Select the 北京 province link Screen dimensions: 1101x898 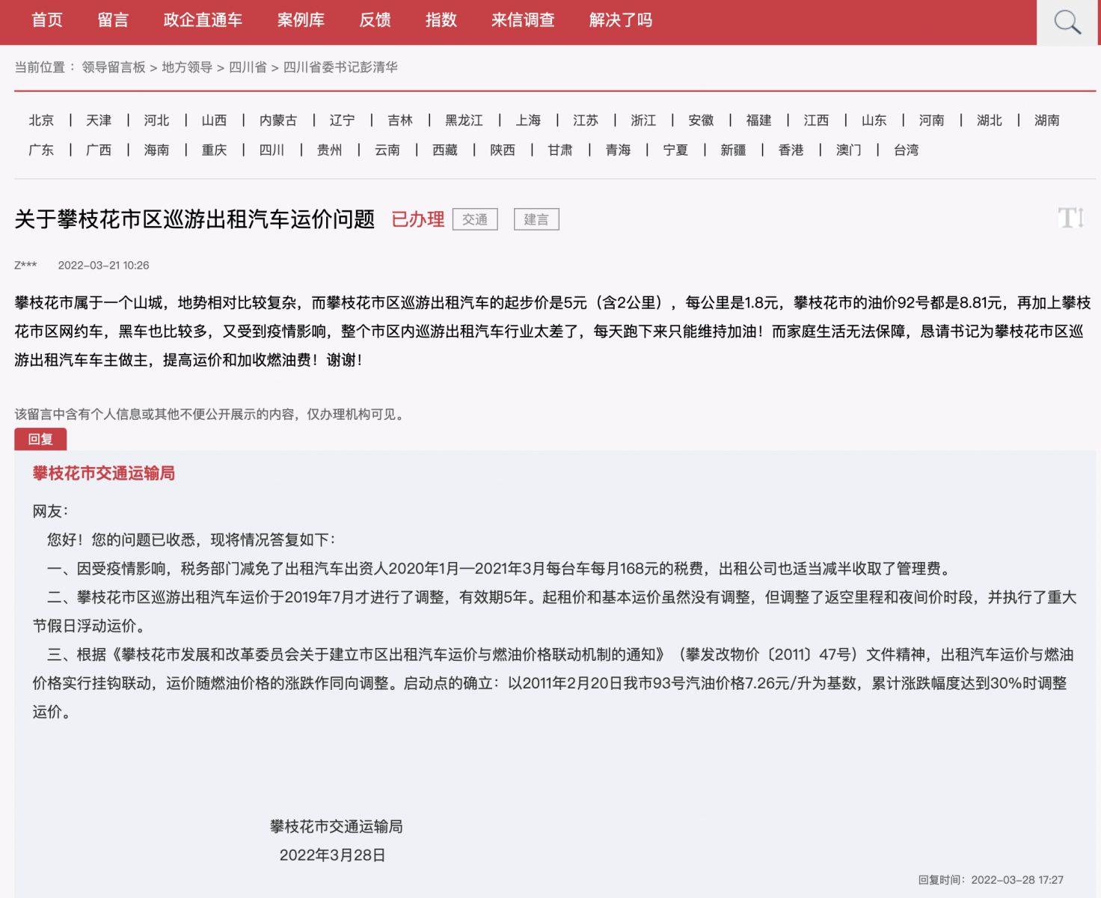(x=41, y=120)
